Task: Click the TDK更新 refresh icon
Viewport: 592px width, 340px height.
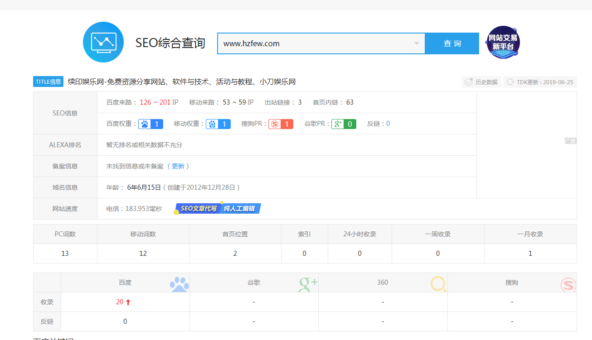Action: (510, 82)
